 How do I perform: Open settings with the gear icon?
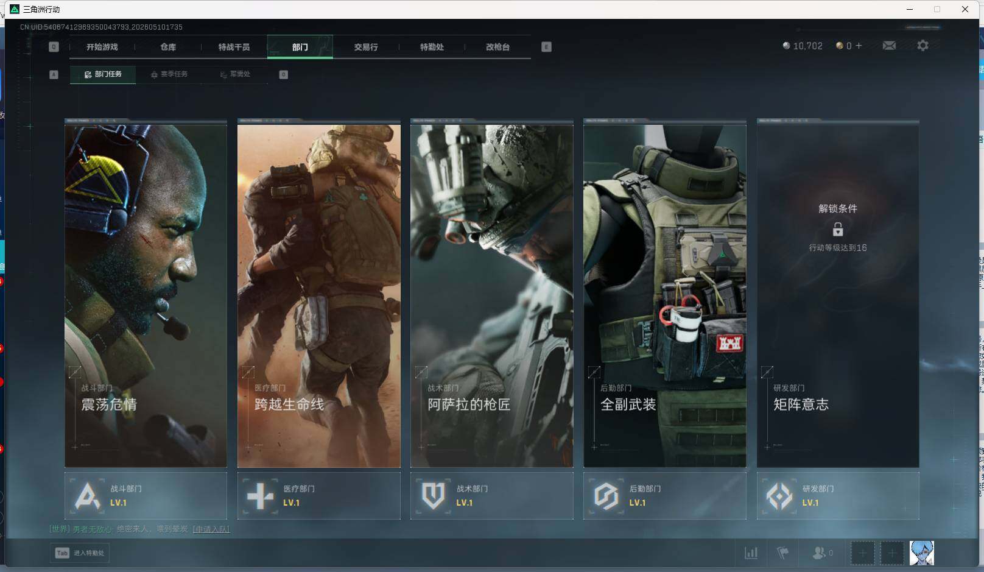coord(922,46)
